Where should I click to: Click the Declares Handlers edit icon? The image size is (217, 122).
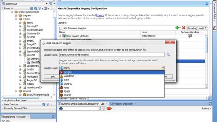pos(190,36)
